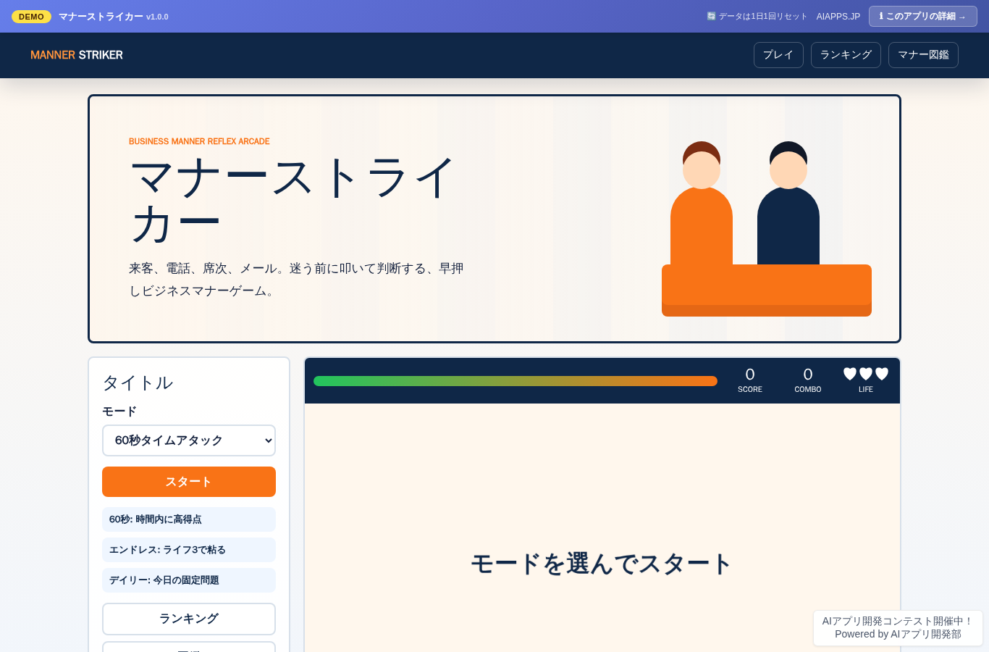The height and width of the screenshot is (652, 989).
Task: Click the COMBO counter
Action: 808,380
